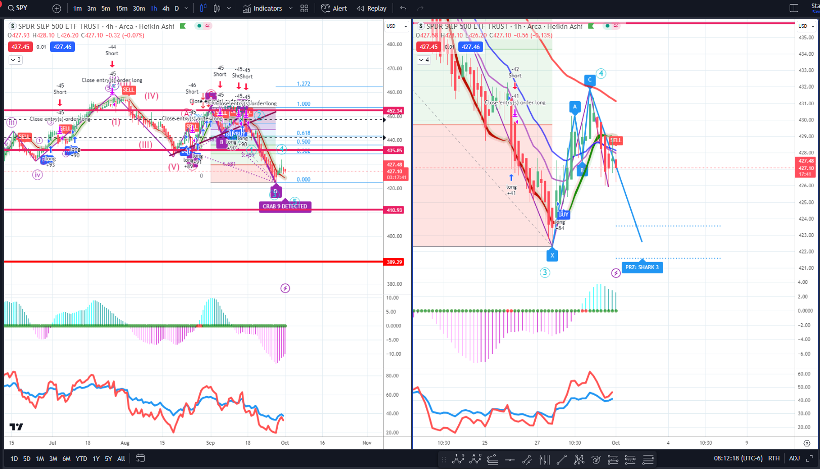
Task: Click right chart buy price 427.46
Action: (x=471, y=47)
